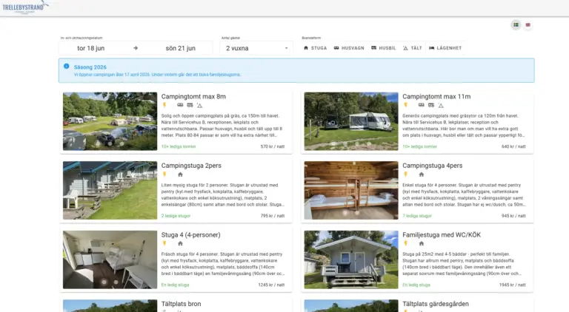Open Campingstuga 2pers photo
569x312 pixels.
coord(110,191)
